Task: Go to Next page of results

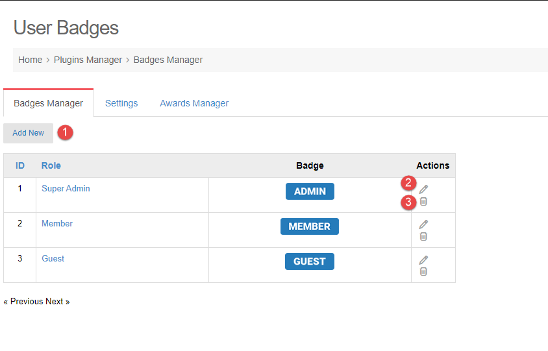Action: click(x=57, y=302)
